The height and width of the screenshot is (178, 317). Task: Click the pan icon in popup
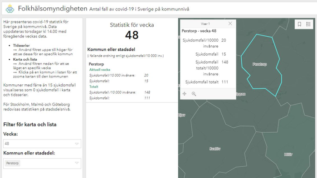(x=185, y=94)
